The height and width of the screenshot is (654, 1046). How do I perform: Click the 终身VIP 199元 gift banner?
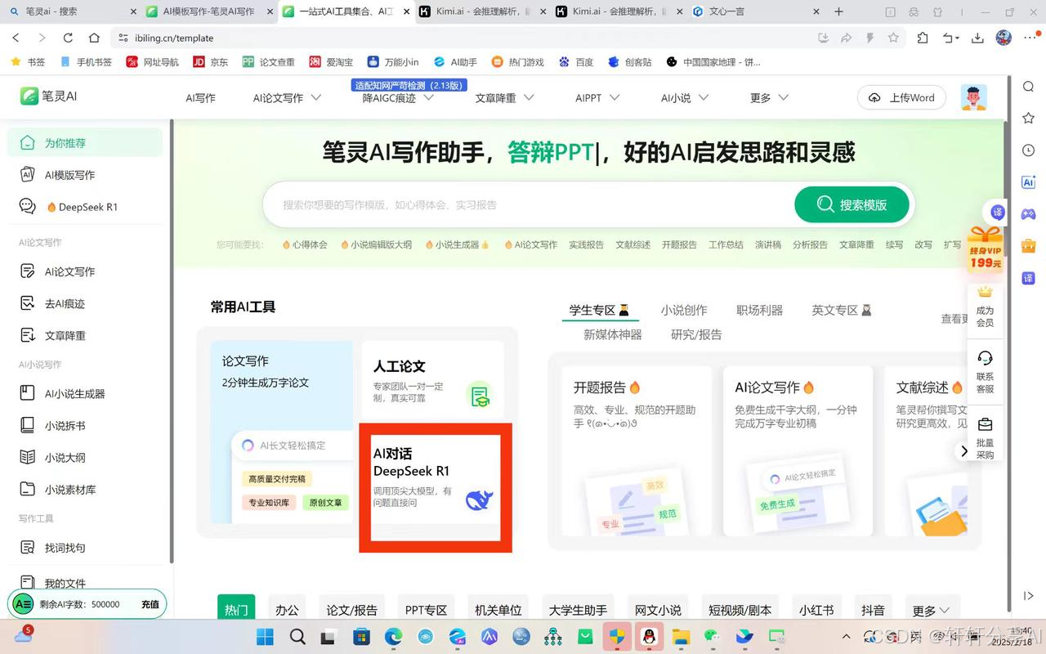point(985,249)
